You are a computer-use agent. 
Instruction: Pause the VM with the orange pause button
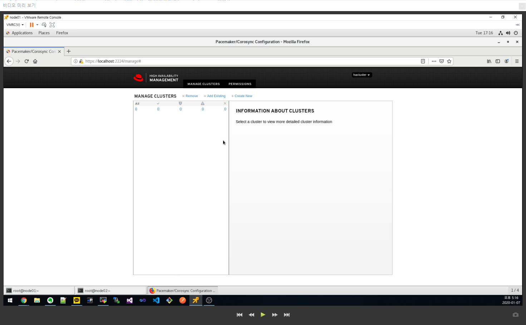(31, 25)
